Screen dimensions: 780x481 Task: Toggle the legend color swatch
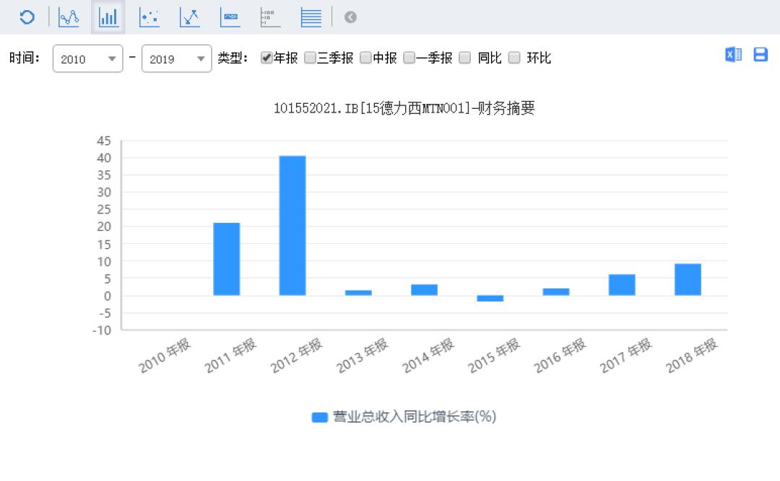(x=318, y=416)
